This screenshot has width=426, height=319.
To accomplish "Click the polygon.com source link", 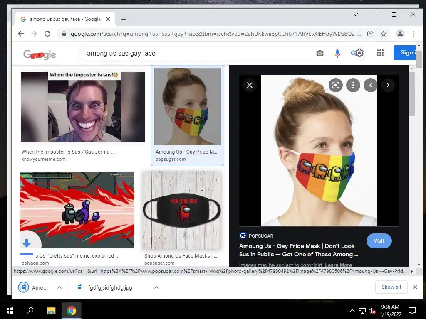I will coord(35,263).
